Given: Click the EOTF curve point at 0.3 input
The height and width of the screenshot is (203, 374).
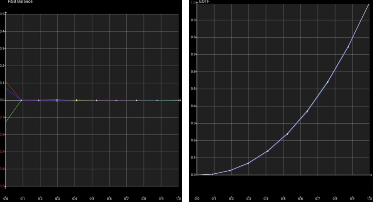Looking at the screenshot, I should 248,163.
